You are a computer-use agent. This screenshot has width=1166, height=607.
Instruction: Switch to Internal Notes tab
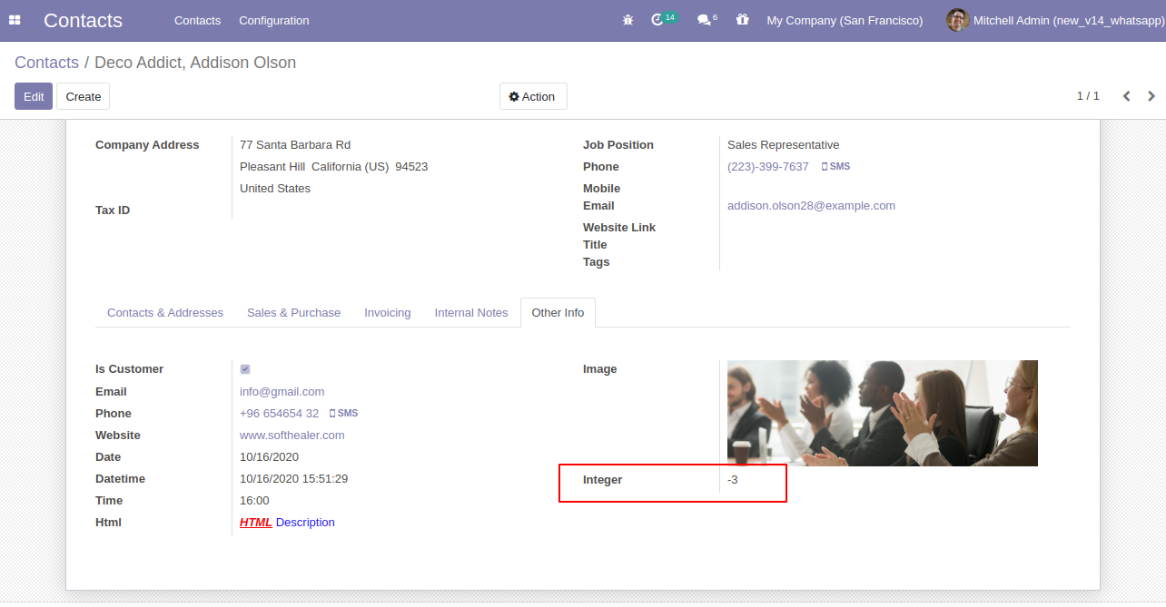[471, 312]
